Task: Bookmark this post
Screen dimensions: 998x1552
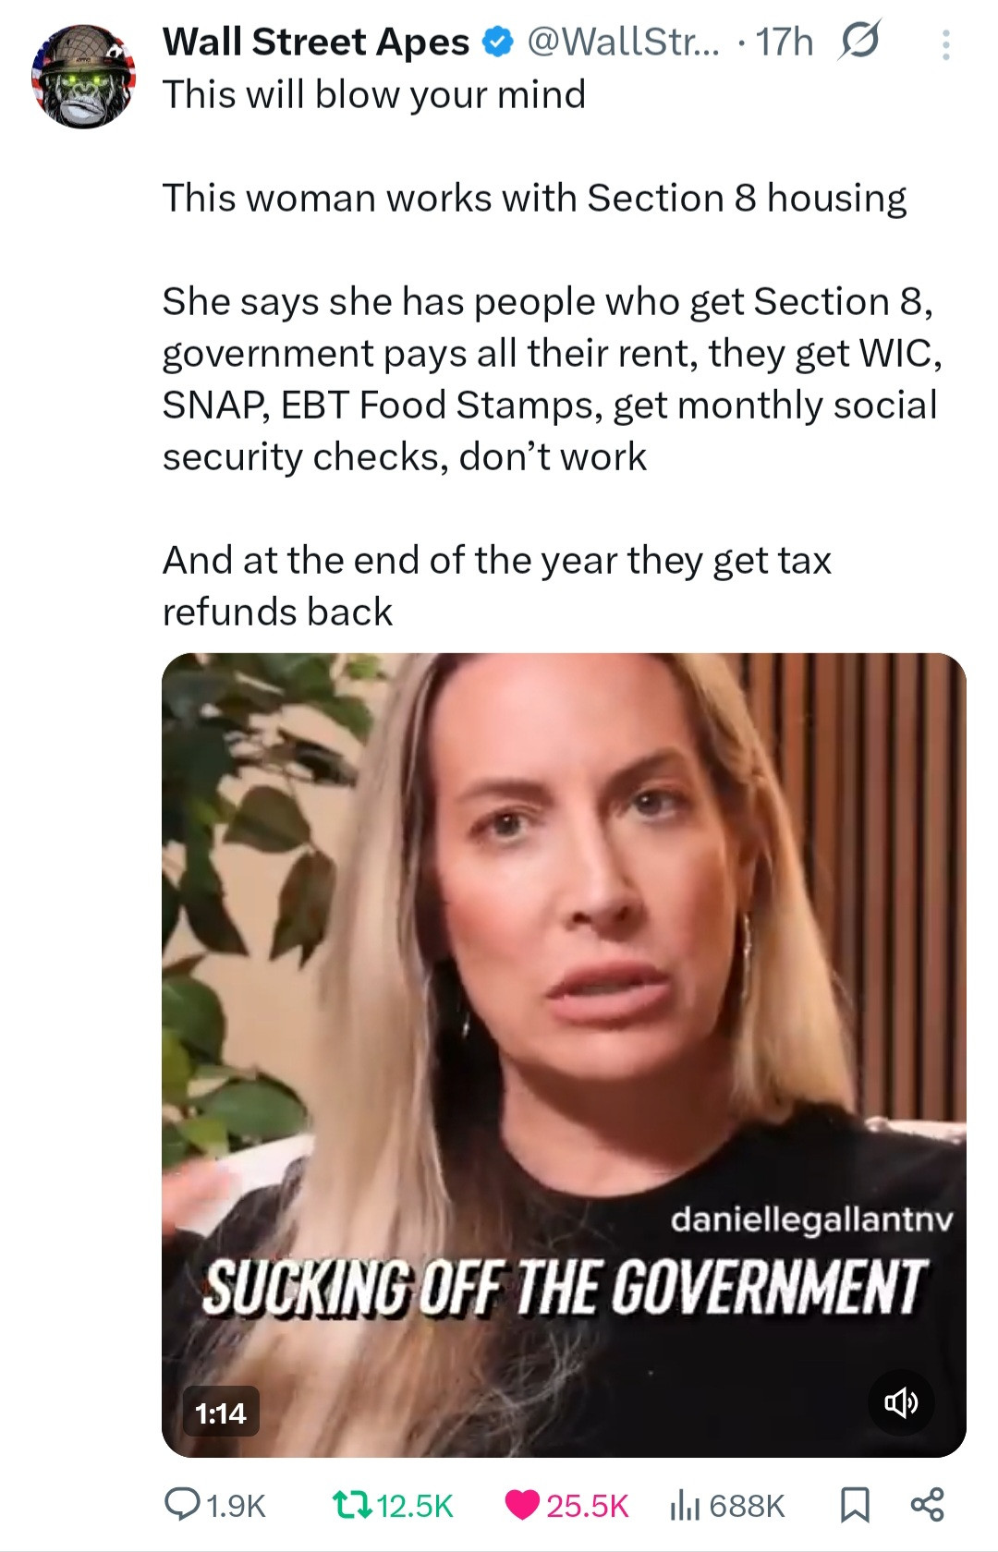Action: [x=854, y=1505]
